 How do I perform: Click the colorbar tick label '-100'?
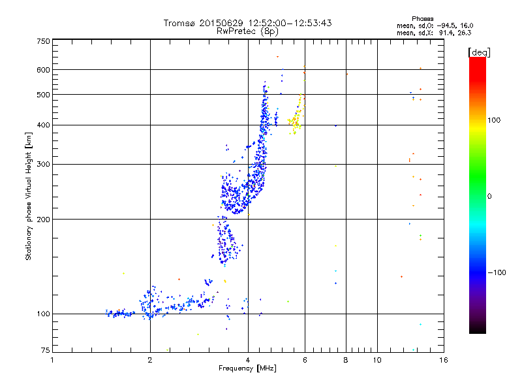pyautogui.click(x=497, y=272)
